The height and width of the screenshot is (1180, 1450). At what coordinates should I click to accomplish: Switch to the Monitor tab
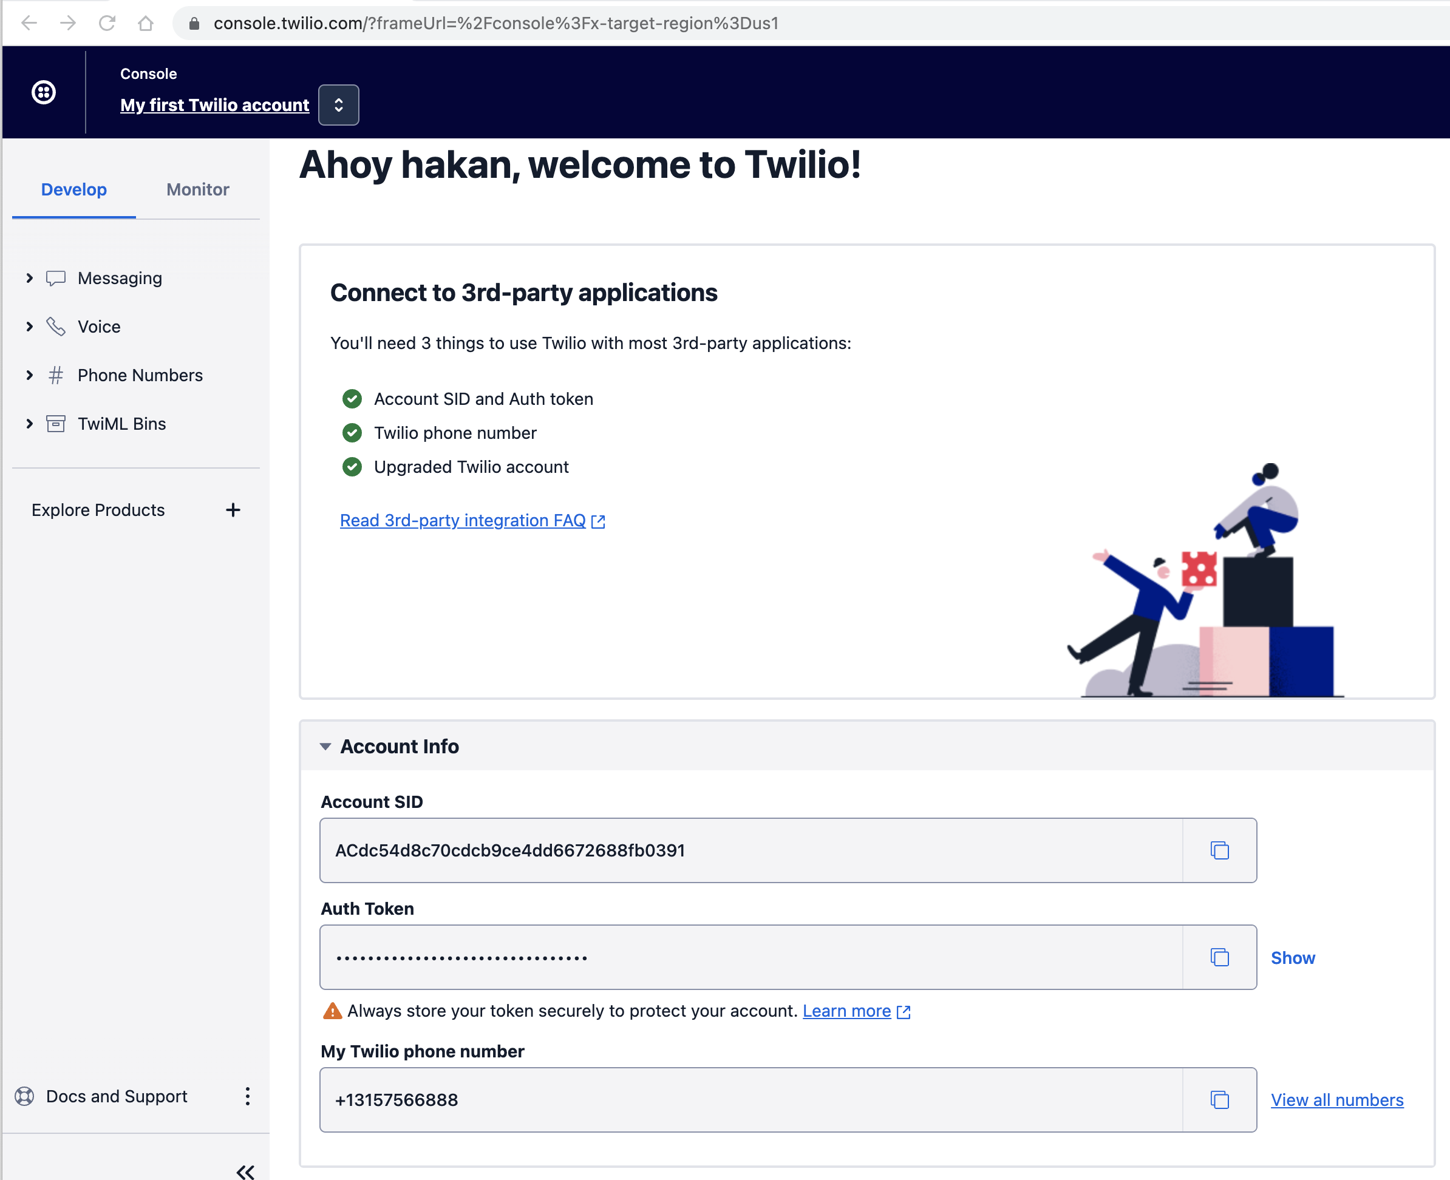197,189
